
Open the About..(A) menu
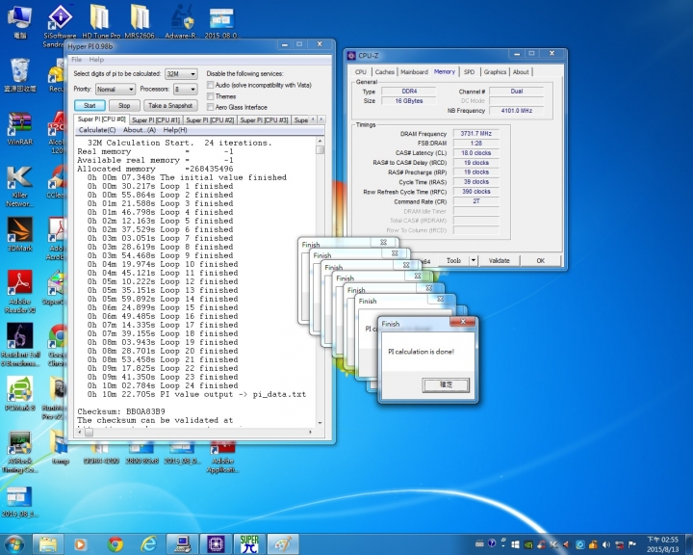(140, 130)
